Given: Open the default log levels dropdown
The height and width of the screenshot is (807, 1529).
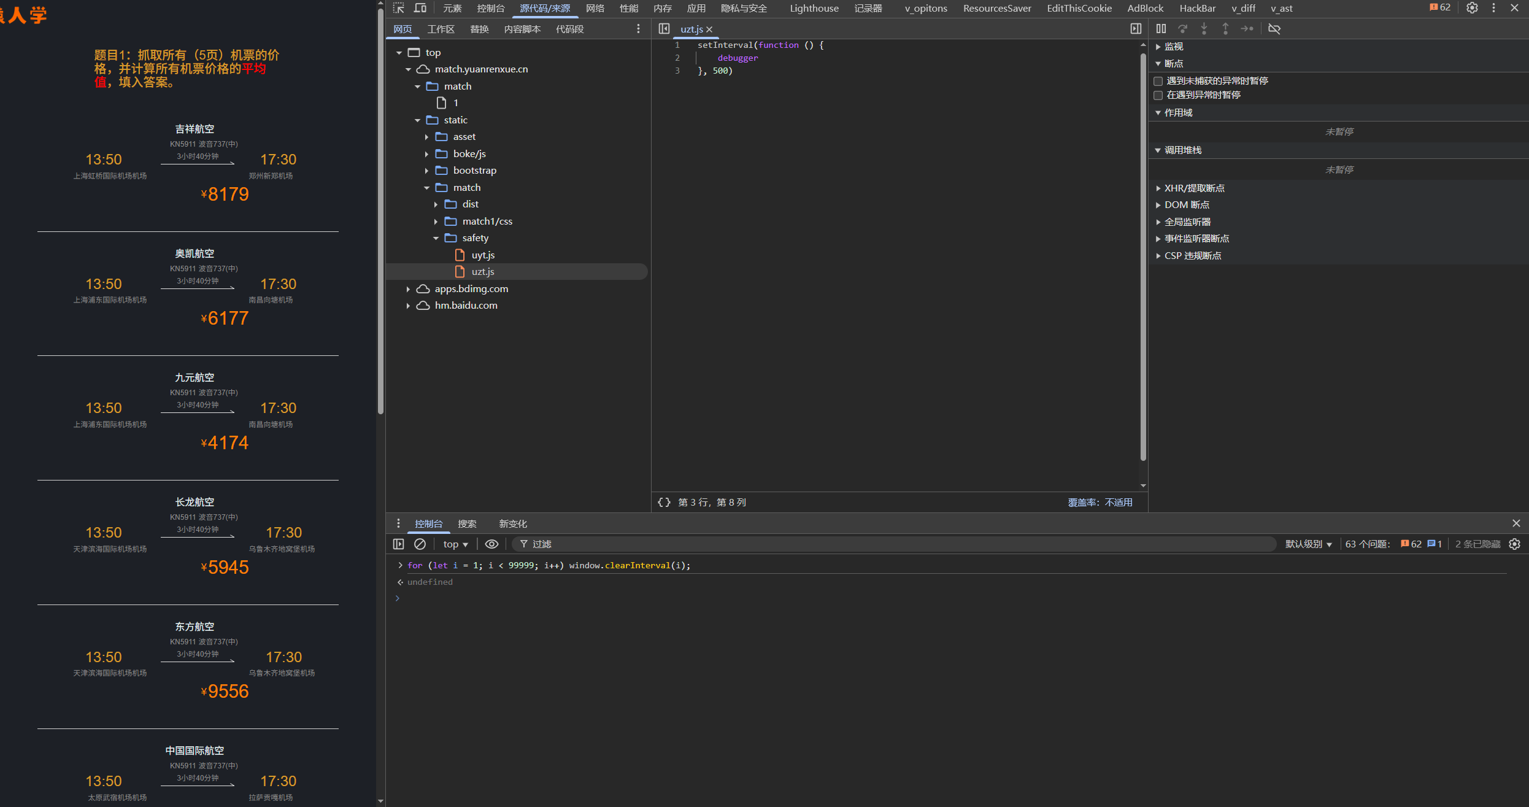Looking at the screenshot, I should [1308, 544].
